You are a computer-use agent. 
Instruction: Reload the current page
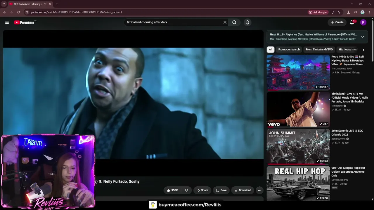coord(18,12)
